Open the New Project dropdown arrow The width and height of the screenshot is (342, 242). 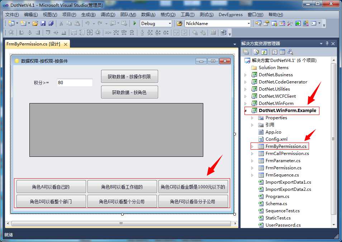[17, 23]
